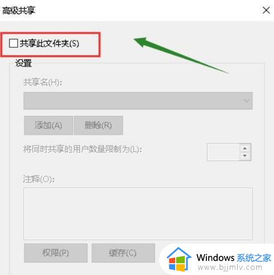Open the 权限(P) permissions button
The width and height of the screenshot is (274, 275).
click(56, 253)
